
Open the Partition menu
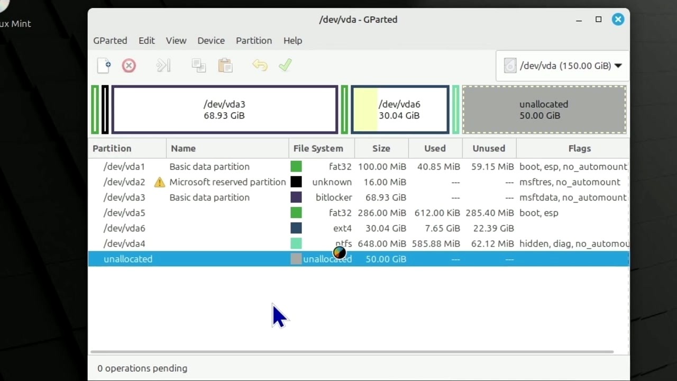tap(254, 41)
